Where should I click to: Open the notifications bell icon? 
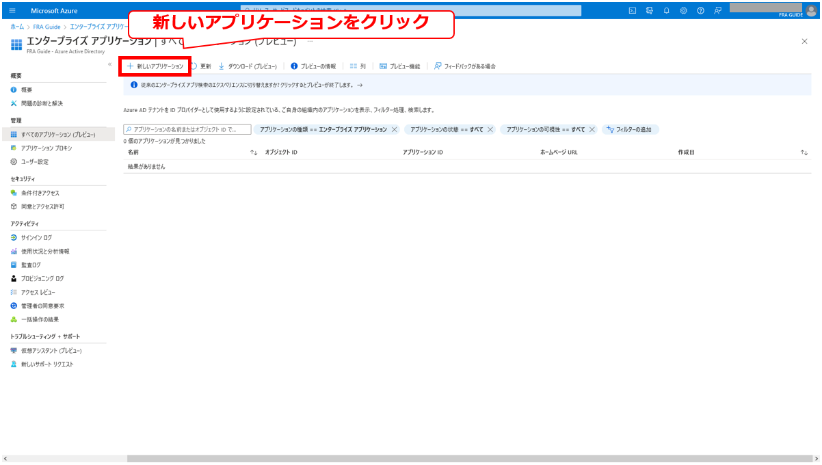(x=666, y=11)
